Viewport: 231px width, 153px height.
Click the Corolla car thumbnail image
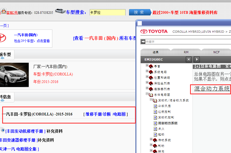(14, 75)
